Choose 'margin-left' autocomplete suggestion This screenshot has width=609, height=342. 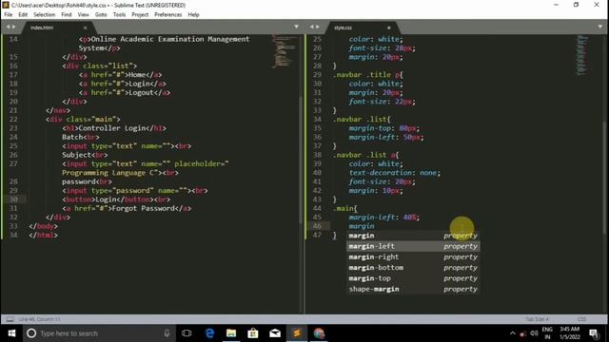[x=413, y=246]
